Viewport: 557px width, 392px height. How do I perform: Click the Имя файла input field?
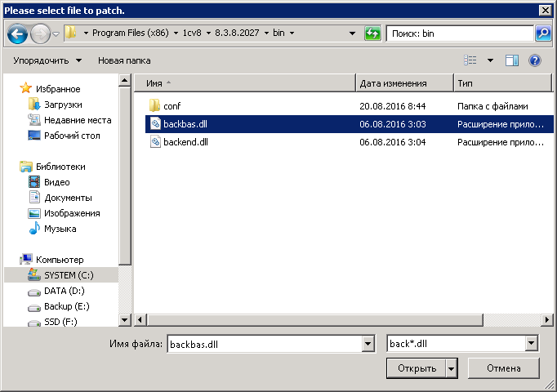263,344
